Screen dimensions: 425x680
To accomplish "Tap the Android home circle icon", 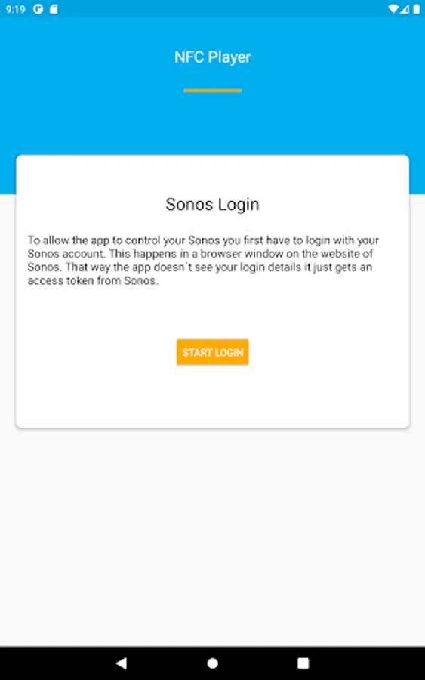I will [212, 663].
